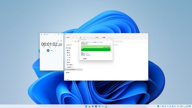Go up one folder level in Explorer
Screen dimensions: 192x108
73,41
